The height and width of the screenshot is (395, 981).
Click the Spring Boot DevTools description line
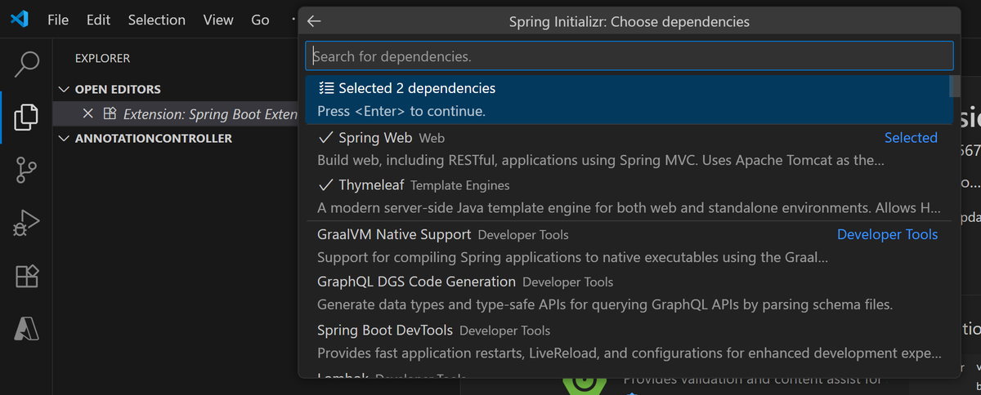[x=629, y=353]
